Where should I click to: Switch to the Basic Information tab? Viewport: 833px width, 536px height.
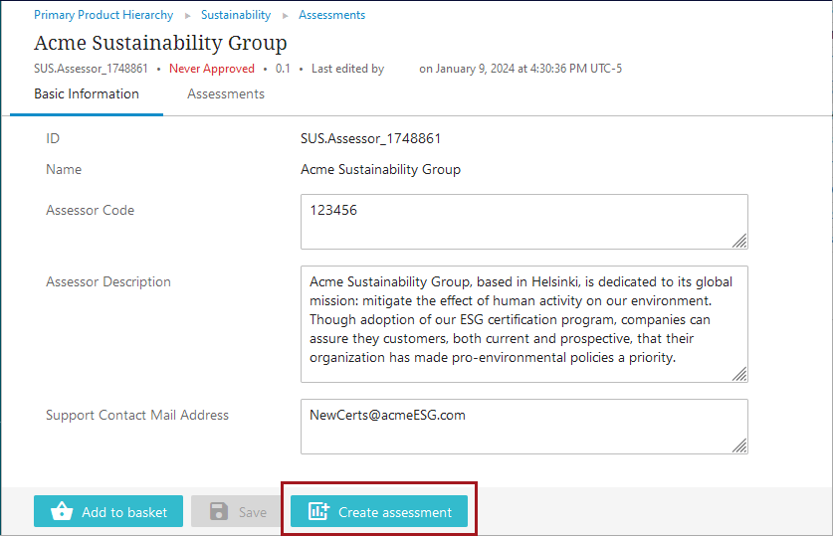point(87,94)
